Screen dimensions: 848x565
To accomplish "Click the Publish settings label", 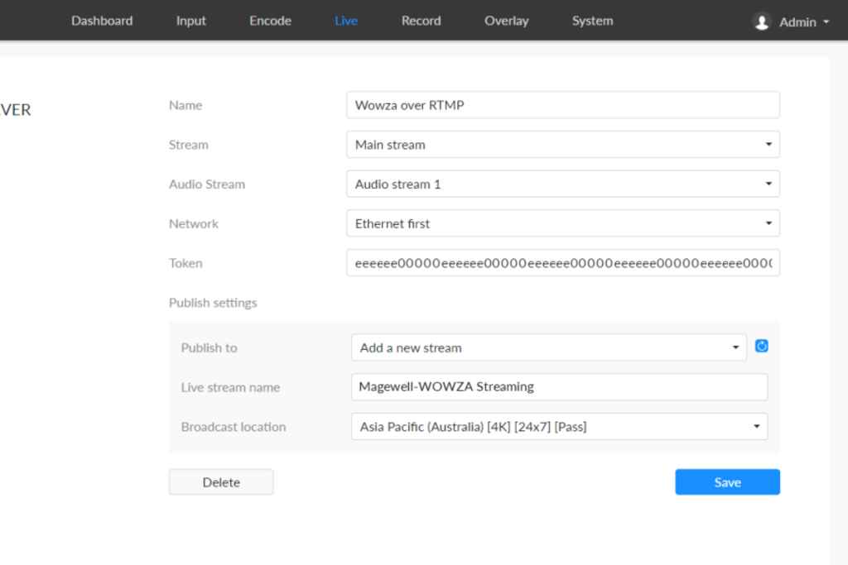I will pyautogui.click(x=213, y=303).
